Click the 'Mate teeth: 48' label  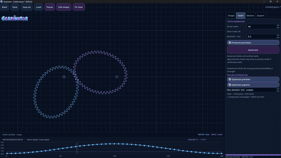234,32
